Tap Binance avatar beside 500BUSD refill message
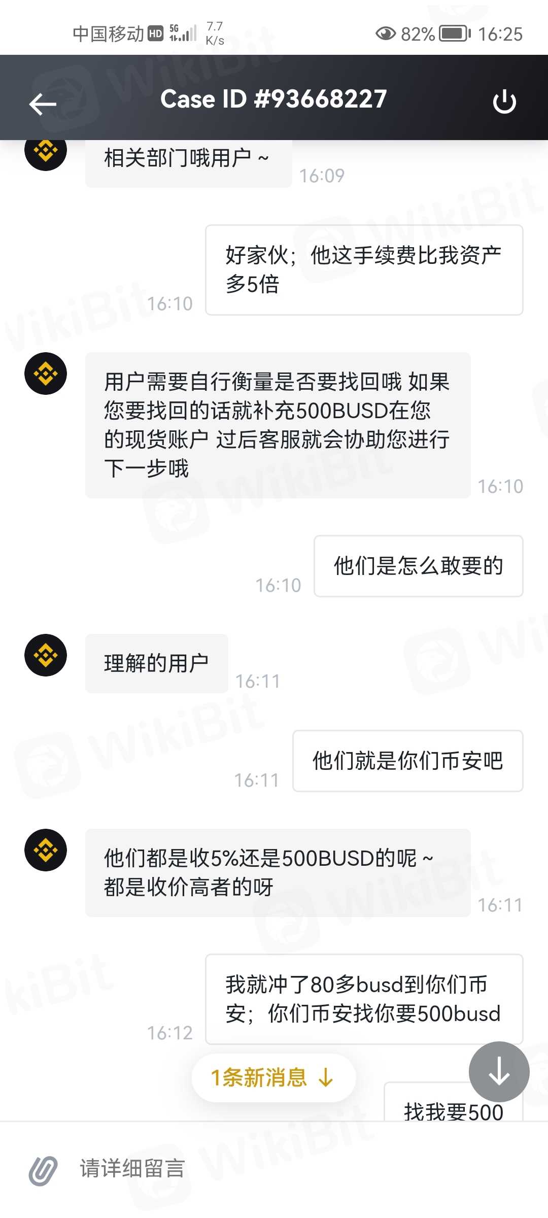The width and height of the screenshot is (548, 1218). tap(46, 374)
